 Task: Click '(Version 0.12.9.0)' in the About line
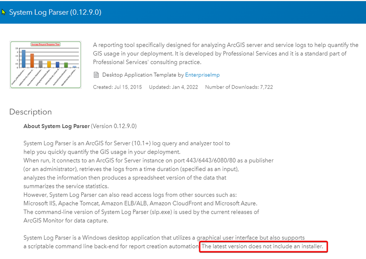pyautogui.click(x=114, y=126)
